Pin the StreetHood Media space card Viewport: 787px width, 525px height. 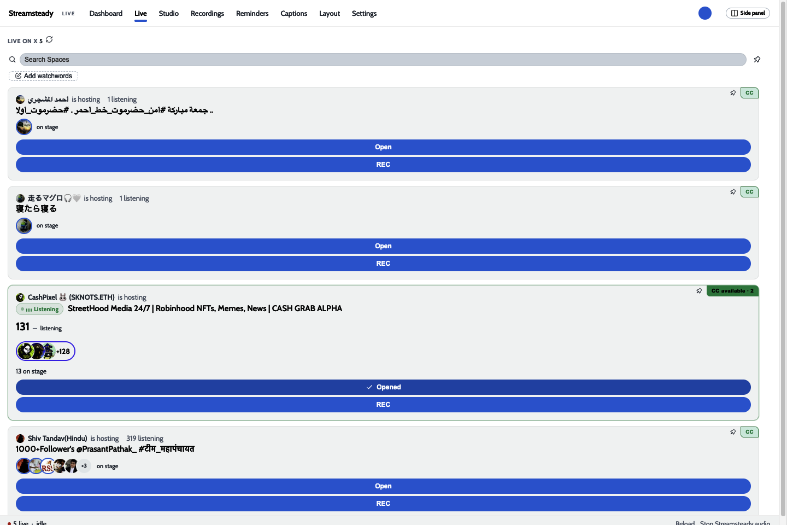(x=699, y=291)
